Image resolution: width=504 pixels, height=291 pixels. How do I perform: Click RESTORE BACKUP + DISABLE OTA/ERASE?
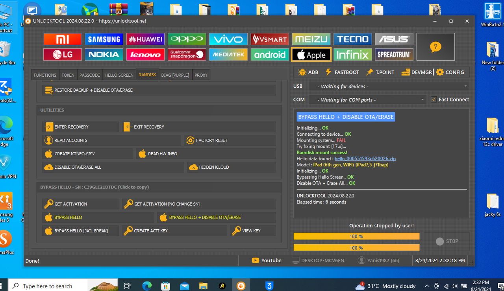click(159, 90)
